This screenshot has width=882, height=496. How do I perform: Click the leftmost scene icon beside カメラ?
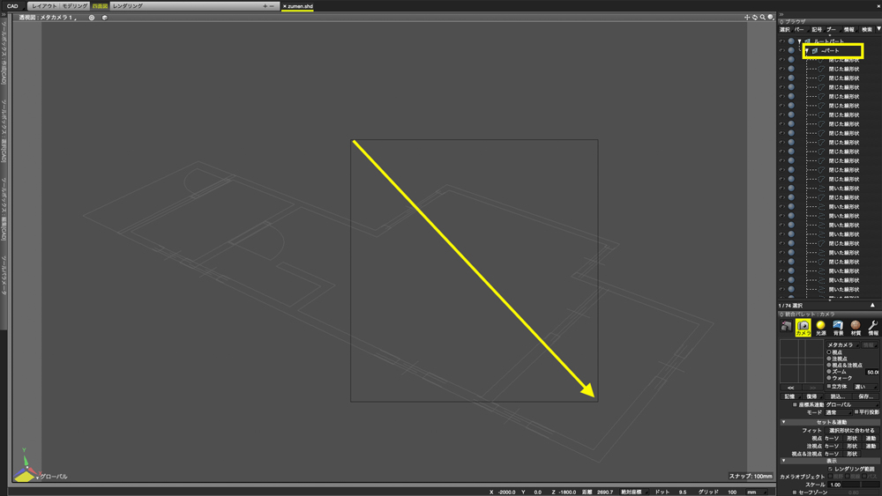pos(786,326)
